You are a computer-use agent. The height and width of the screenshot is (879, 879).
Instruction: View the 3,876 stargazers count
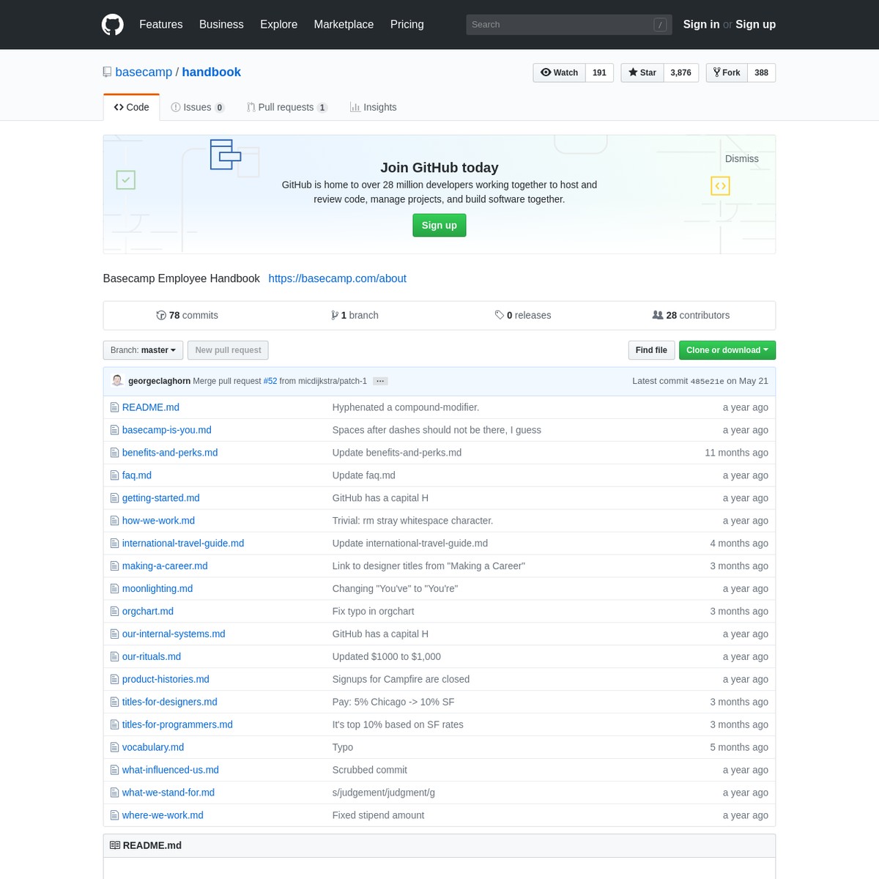pos(680,73)
